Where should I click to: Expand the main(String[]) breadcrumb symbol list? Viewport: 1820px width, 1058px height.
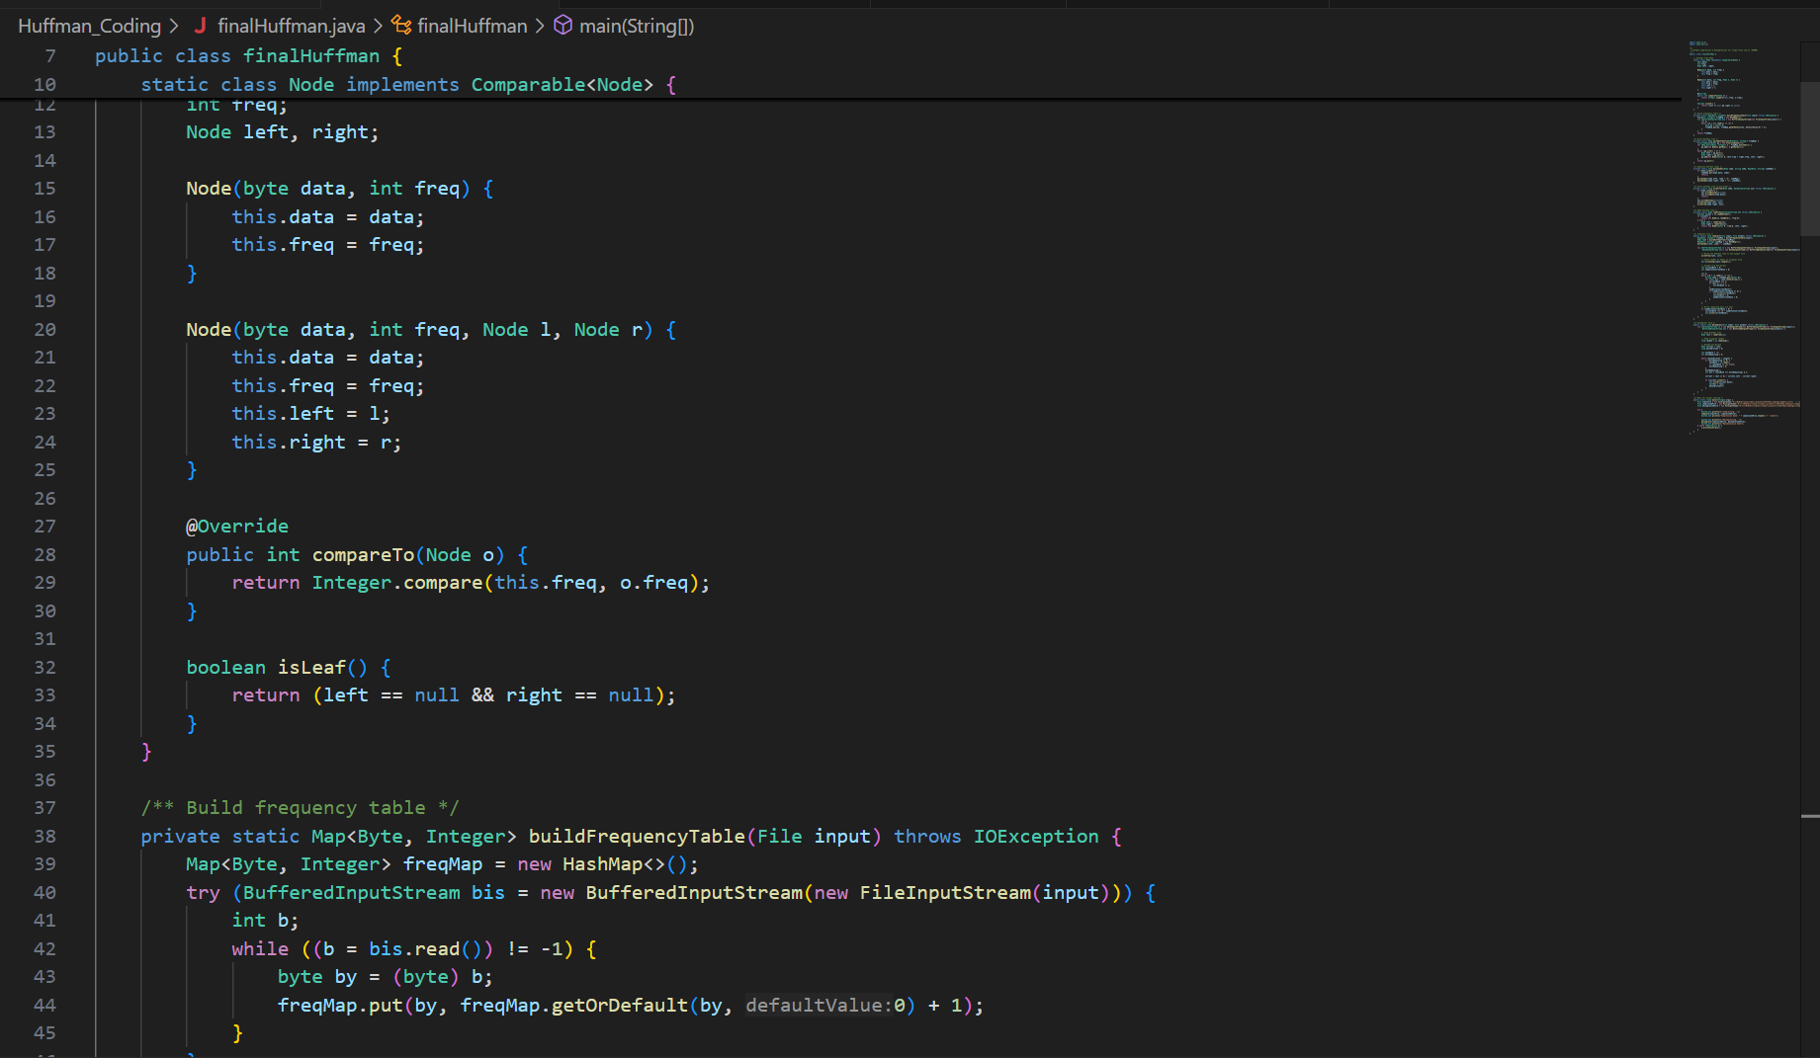pos(636,26)
